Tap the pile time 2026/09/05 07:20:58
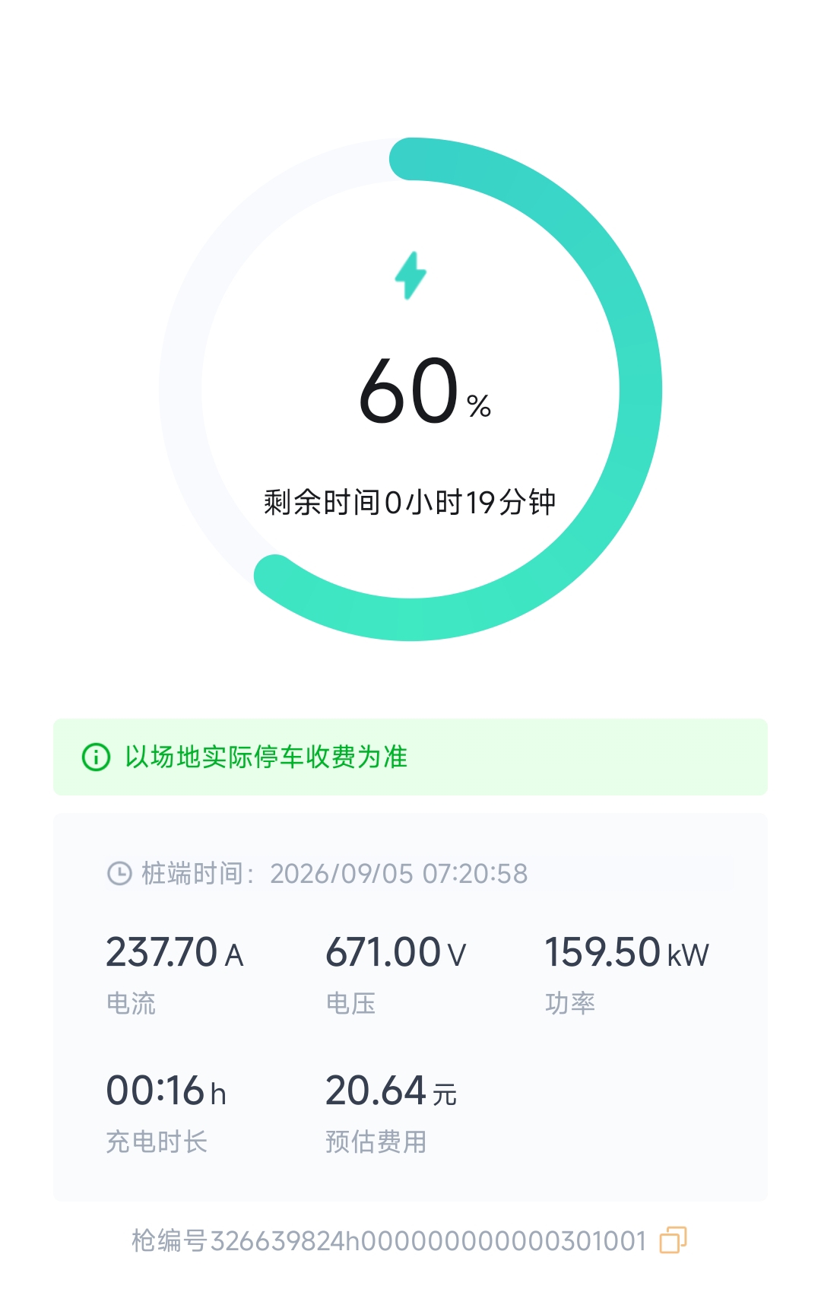 (x=398, y=874)
